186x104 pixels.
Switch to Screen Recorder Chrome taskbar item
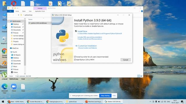(35, 101)
